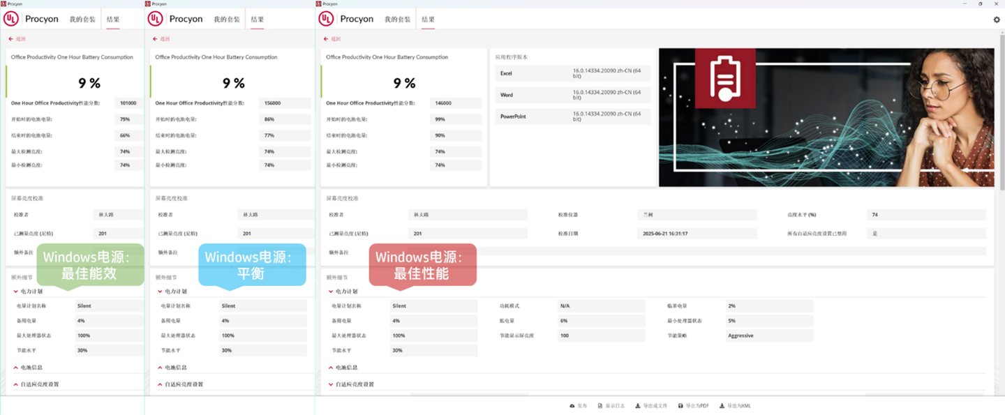Image resolution: width=1005 pixels, height=415 pixels.
Task: Click the 66% ending battery value
Action: tap(128, 135)
